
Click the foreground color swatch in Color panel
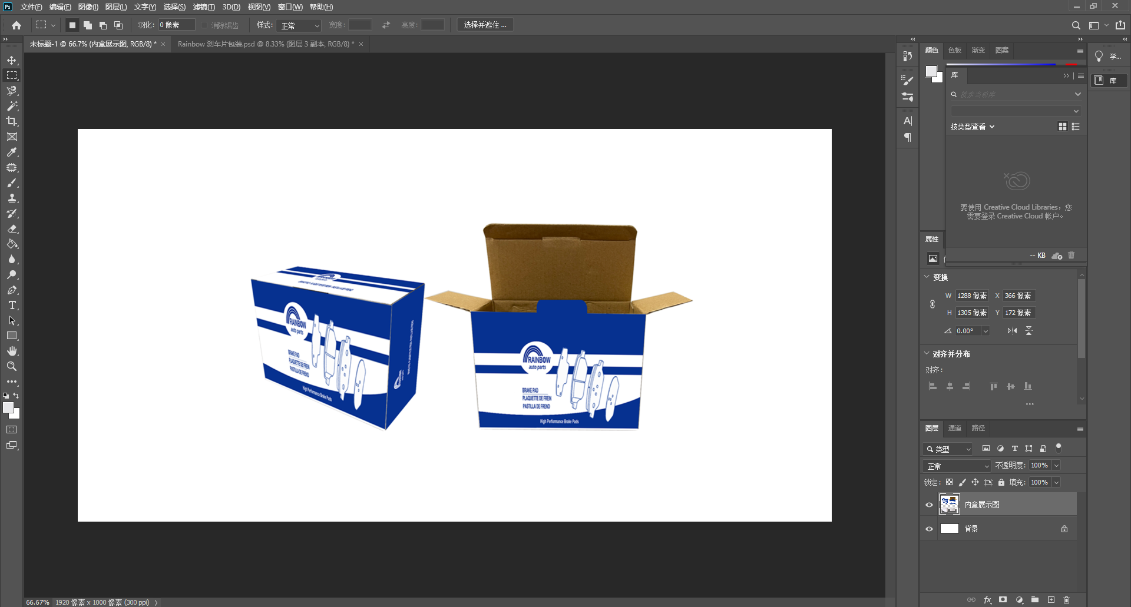tap(931, 71)
